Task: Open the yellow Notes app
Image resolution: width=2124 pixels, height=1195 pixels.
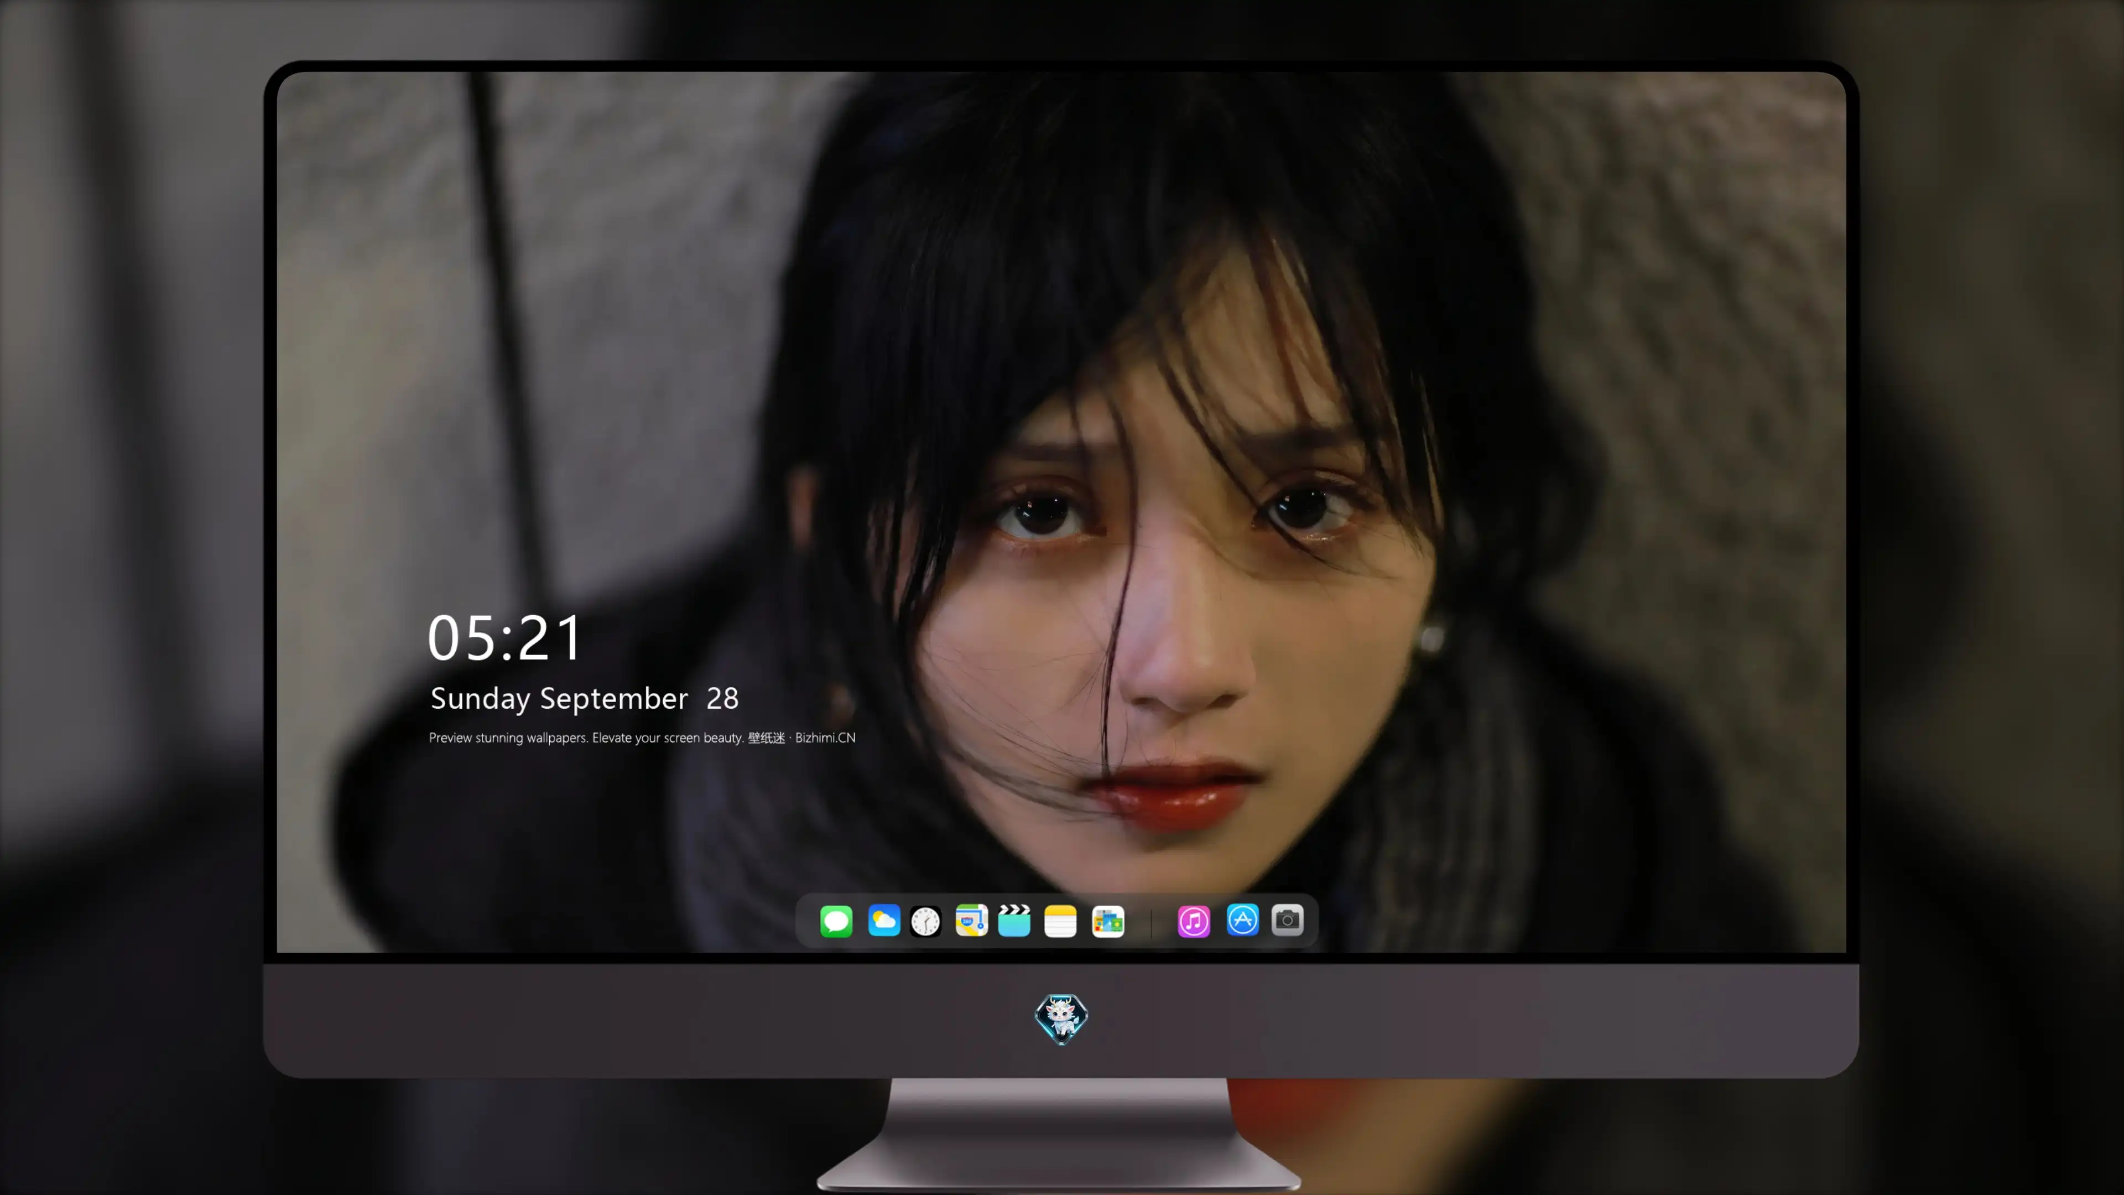Action: click(1060, 921)
